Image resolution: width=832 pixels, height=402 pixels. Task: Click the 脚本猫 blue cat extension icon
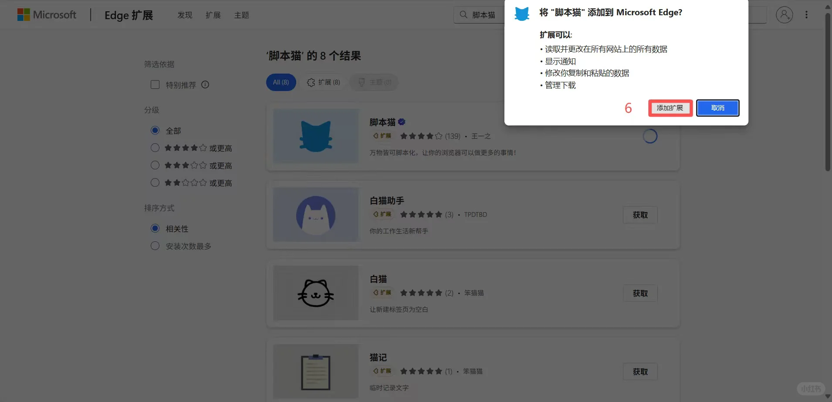315,136
